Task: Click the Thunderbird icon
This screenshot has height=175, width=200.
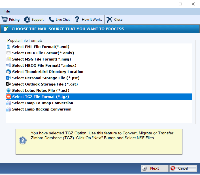Action: pyautogui.click(x=8, y=72)
